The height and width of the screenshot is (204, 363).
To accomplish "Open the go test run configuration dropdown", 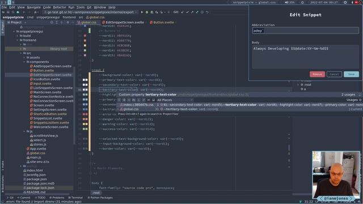I will click(90, 12).
